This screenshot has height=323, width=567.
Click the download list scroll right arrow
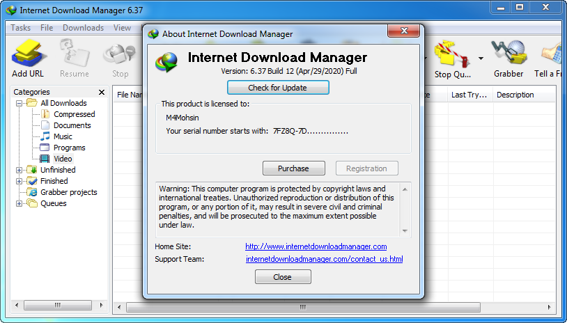(x=550, y=308)
